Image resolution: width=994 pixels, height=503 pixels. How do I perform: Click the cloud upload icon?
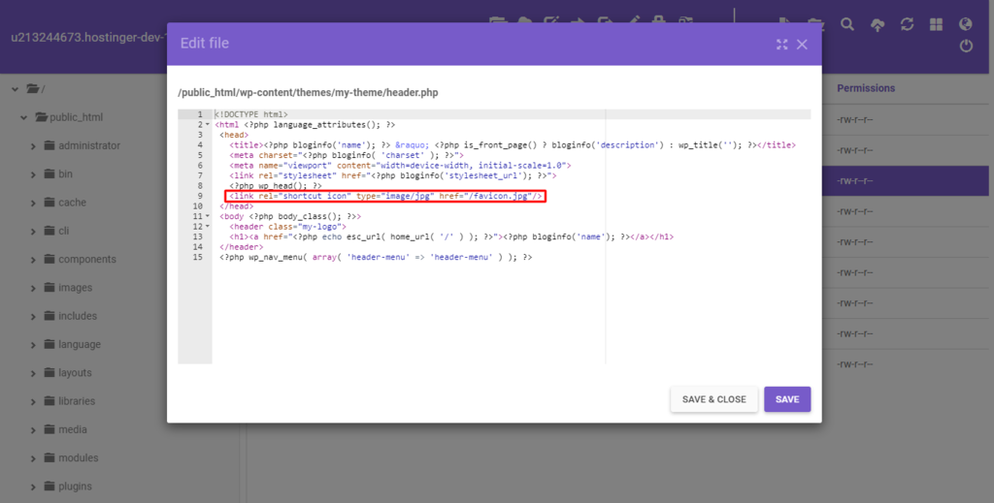(878, 25)
